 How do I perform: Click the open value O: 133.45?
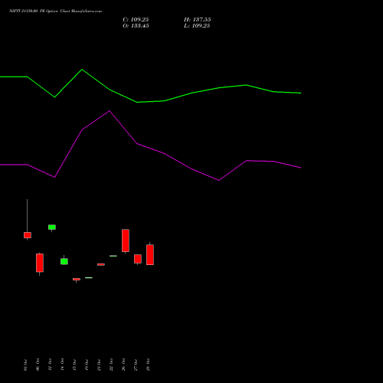coord(136,26)
